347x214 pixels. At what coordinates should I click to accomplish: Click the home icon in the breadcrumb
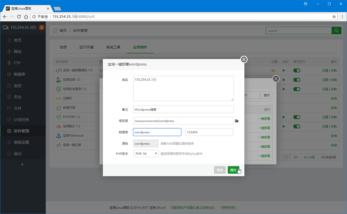[x=55, y=30]
